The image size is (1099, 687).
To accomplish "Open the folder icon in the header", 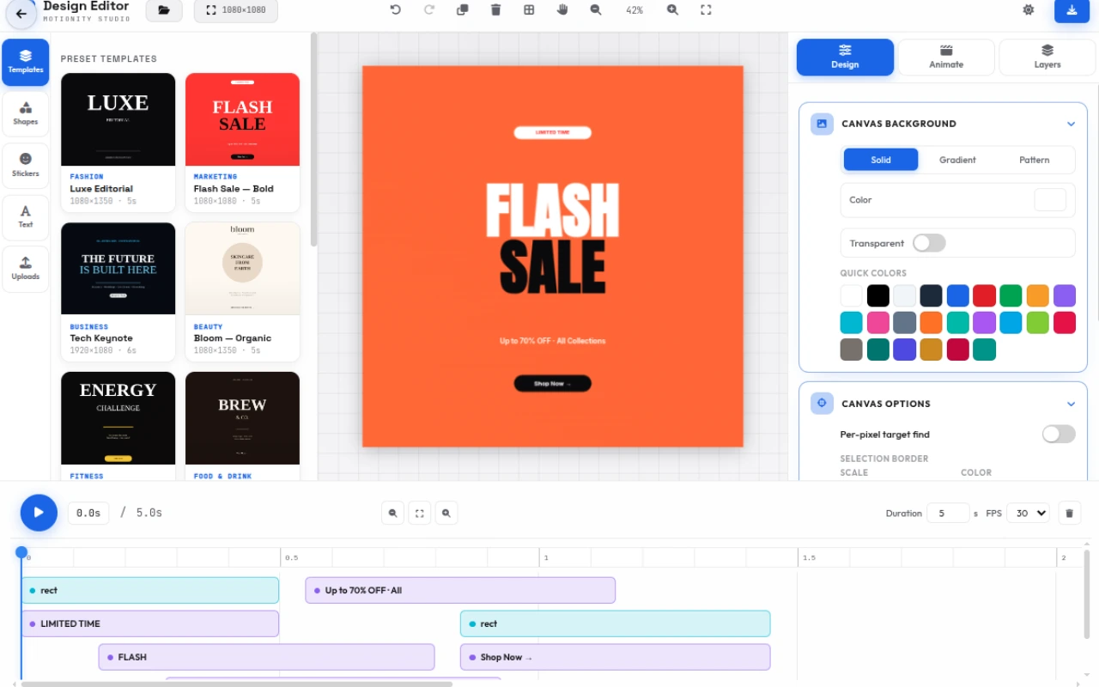I will (164, 10).
